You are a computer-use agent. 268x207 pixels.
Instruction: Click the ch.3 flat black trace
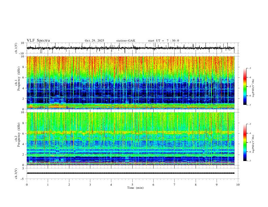click(x=130, y=173)
